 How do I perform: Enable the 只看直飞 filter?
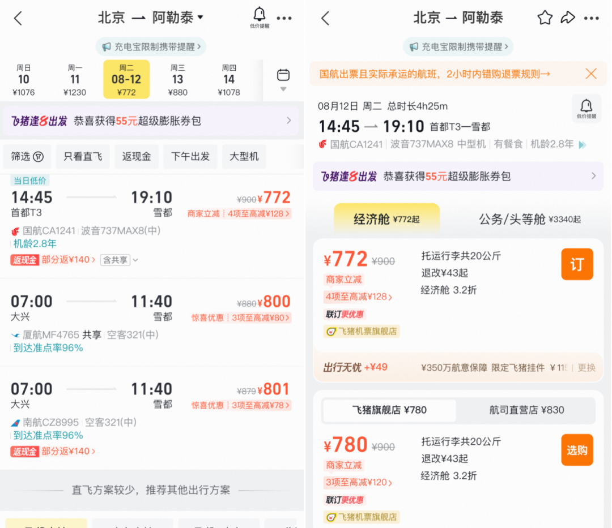(83, 157)
